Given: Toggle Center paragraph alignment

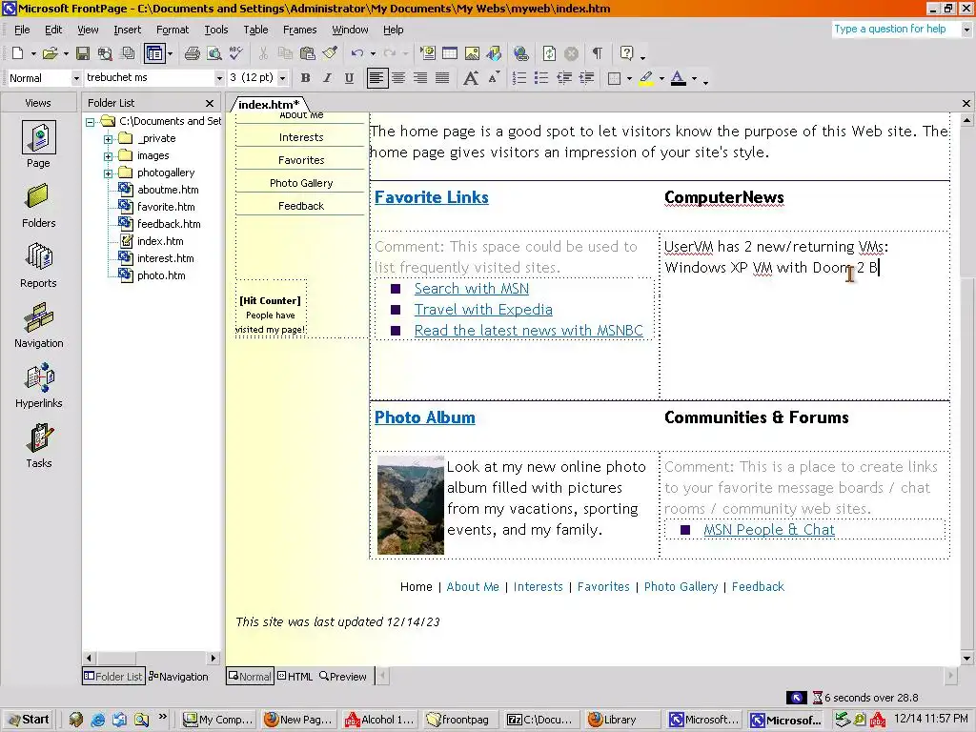Looking at the screenshot, I should tap(398, 78).
